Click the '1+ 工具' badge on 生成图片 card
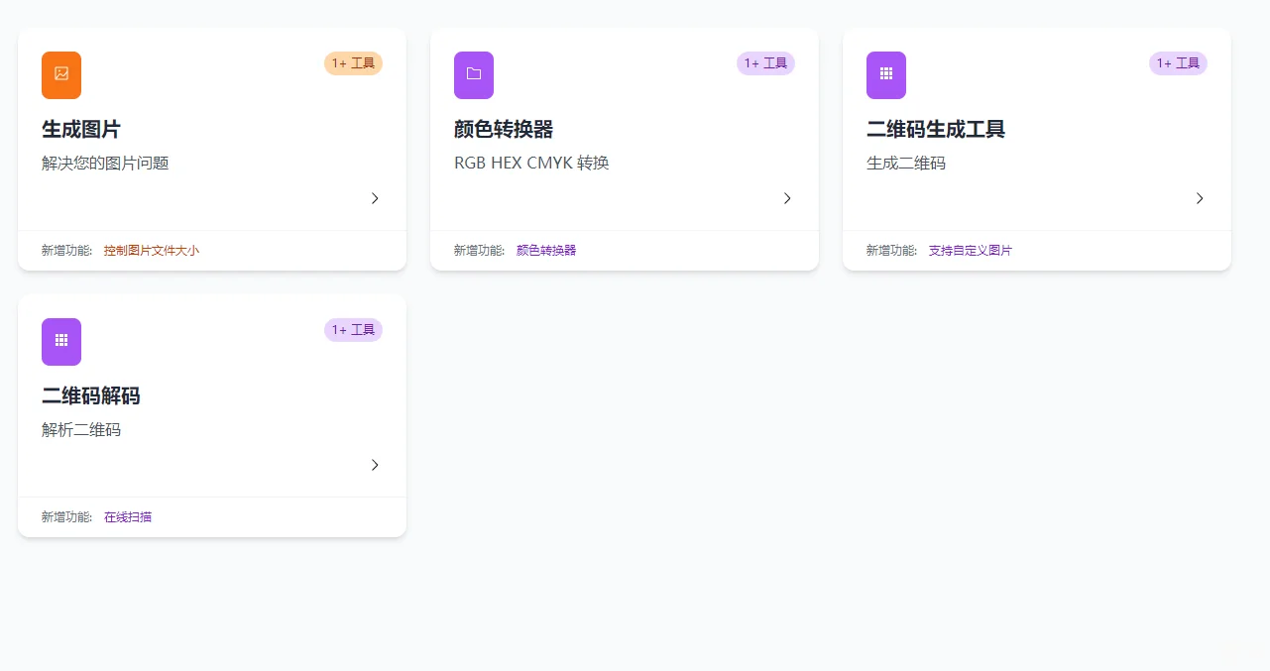 tap(353, 62)
